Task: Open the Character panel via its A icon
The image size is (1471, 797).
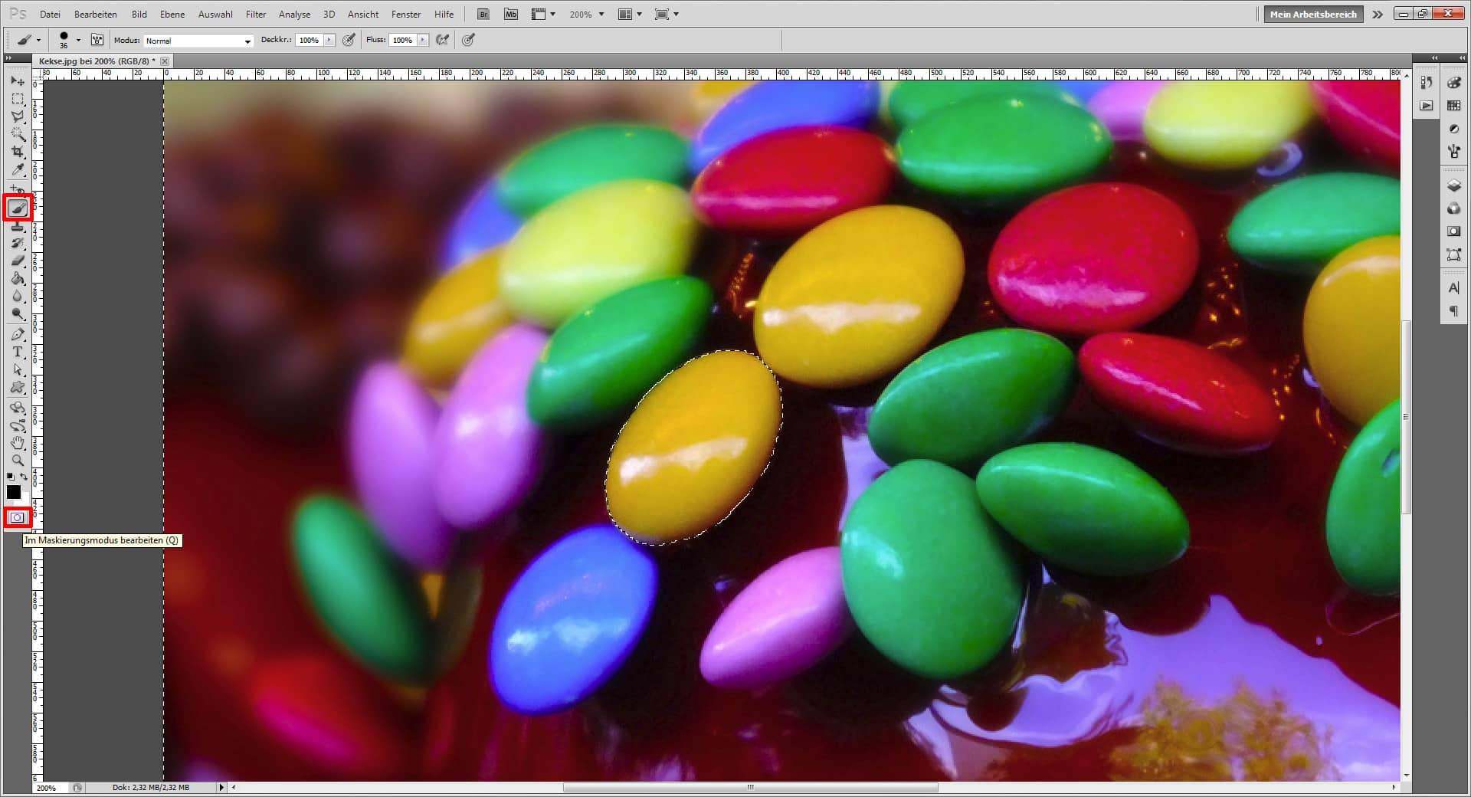Action: (1453, 287)
